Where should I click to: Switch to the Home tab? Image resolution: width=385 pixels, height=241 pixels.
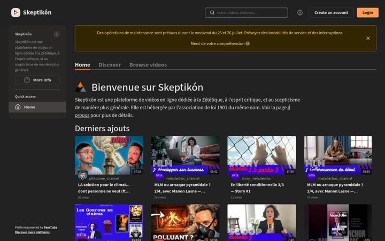pos(82,65)
